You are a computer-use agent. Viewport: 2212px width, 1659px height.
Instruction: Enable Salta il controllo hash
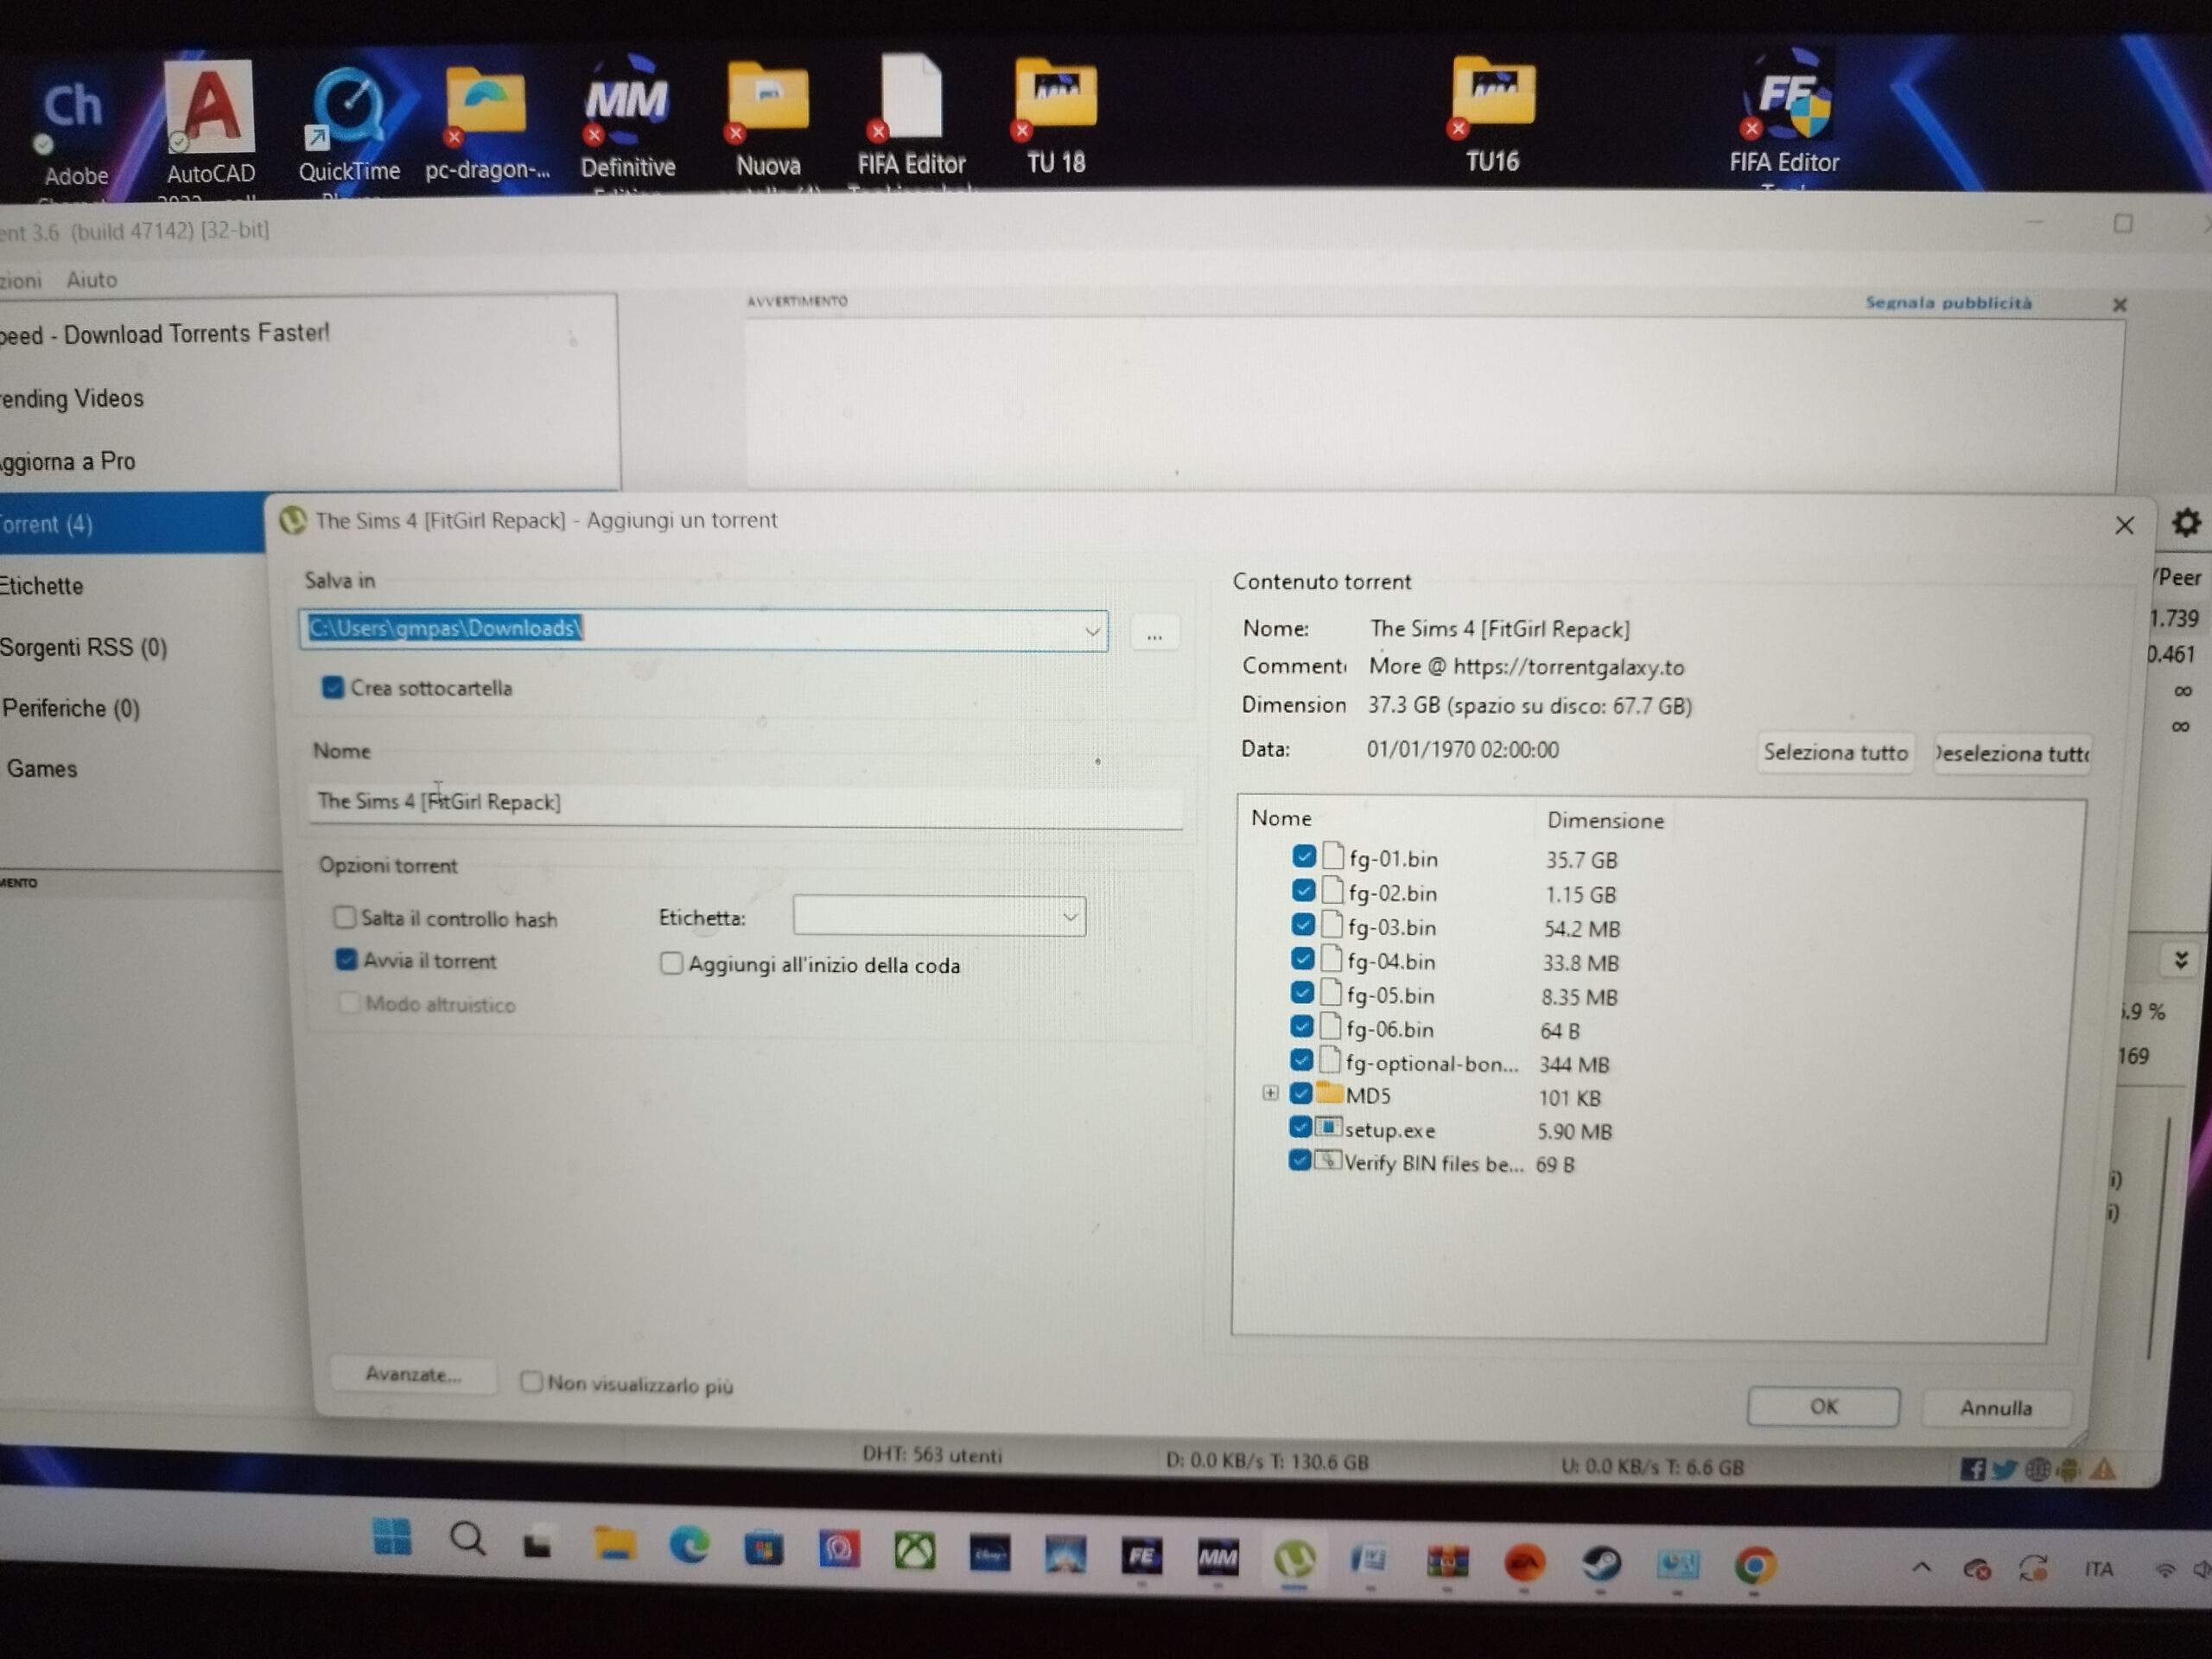(344, 917)
